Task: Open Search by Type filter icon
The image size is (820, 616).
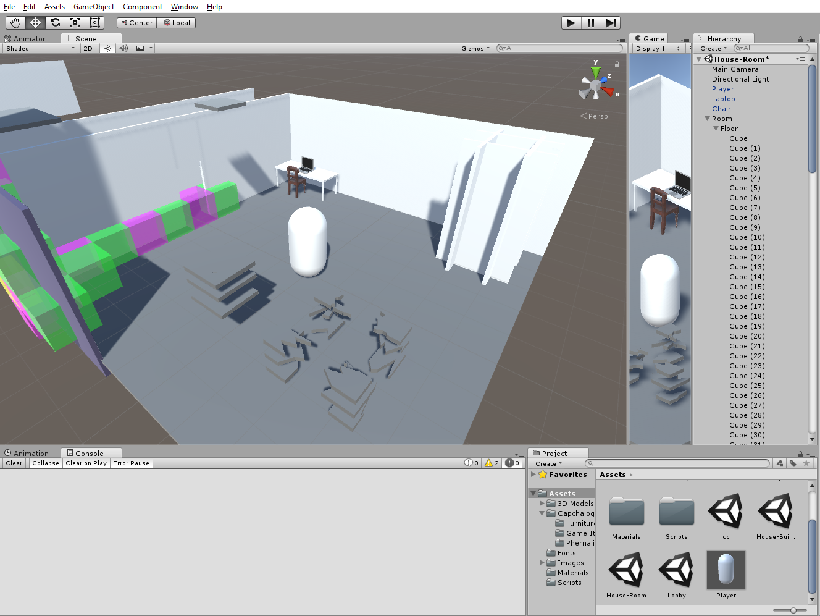Action: tap(780, 463)
